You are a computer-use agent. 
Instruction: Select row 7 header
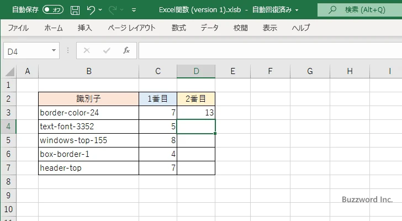8,168
